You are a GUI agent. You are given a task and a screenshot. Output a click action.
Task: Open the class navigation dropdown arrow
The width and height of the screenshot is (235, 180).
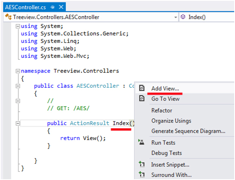click(176, 17)
